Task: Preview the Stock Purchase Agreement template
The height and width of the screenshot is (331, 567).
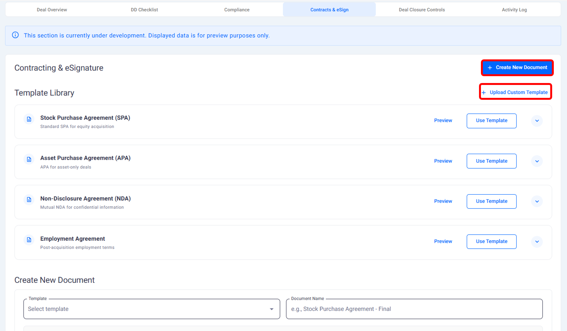Action: coord(443,120)
